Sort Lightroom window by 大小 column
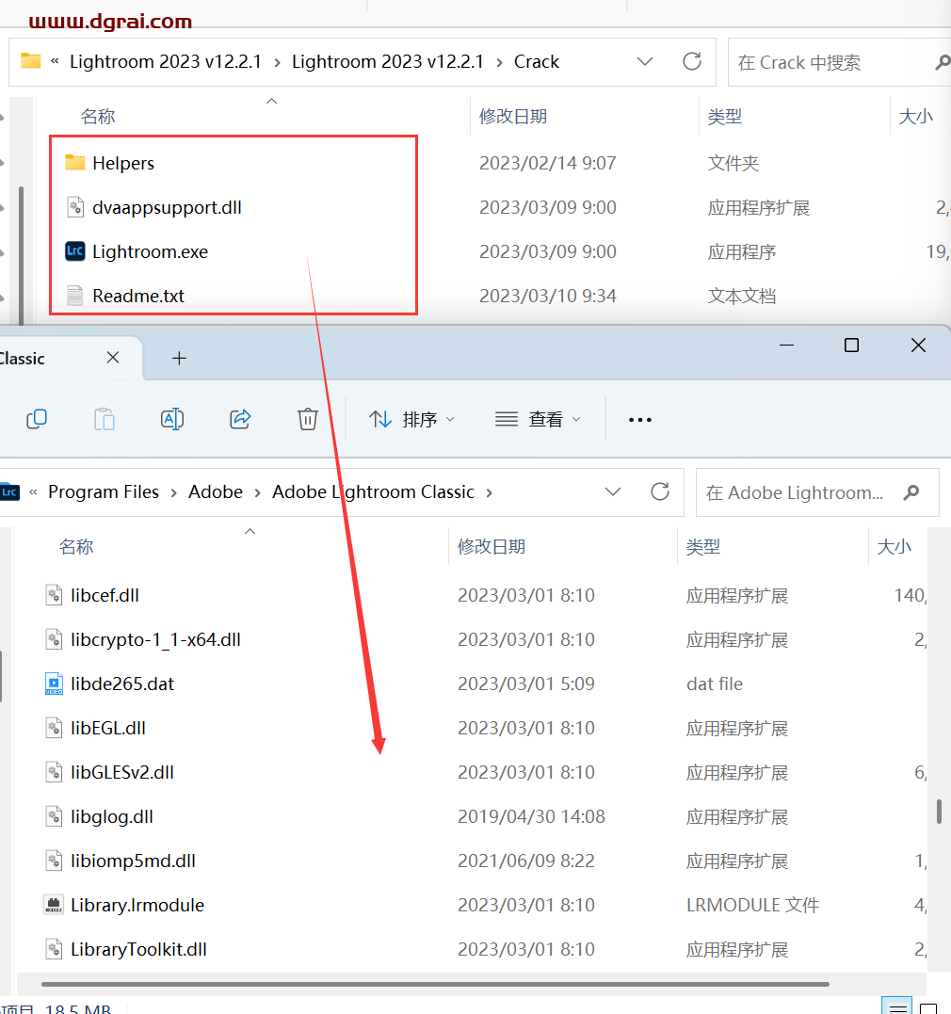 point(895,546)
